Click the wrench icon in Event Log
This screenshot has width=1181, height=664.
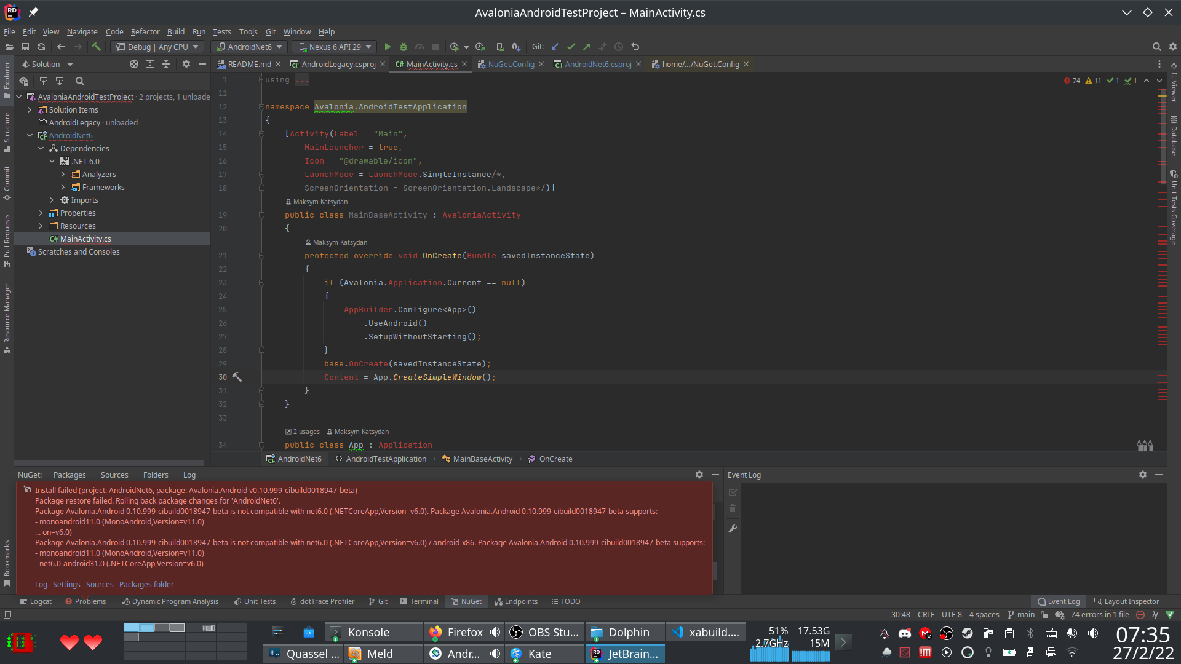[733, 529]
